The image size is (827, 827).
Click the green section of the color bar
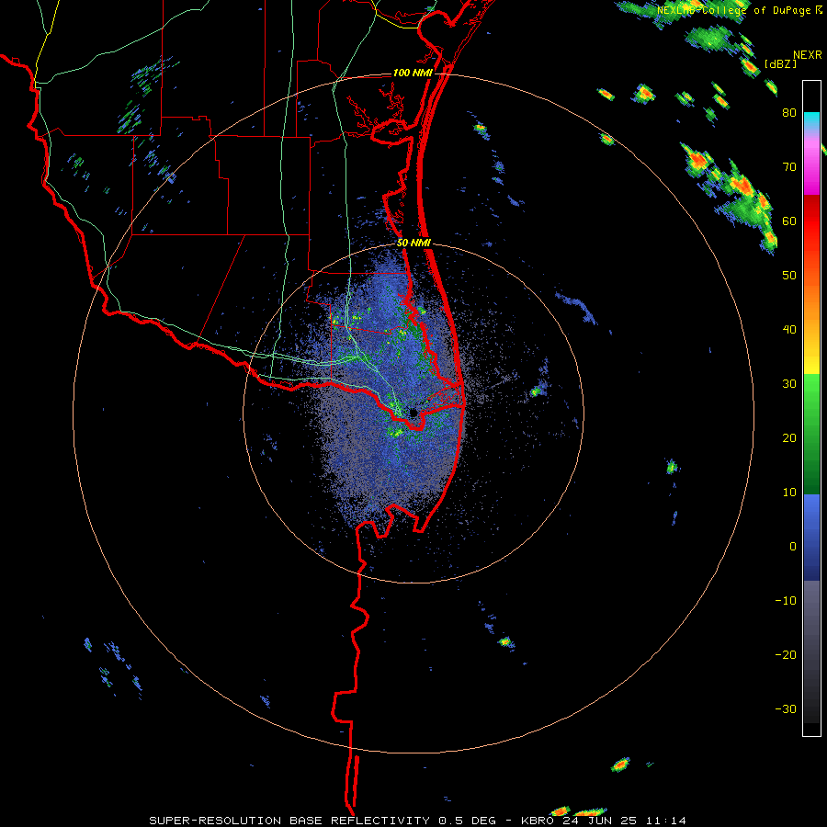pyautogui.click(x=811, y=435)
